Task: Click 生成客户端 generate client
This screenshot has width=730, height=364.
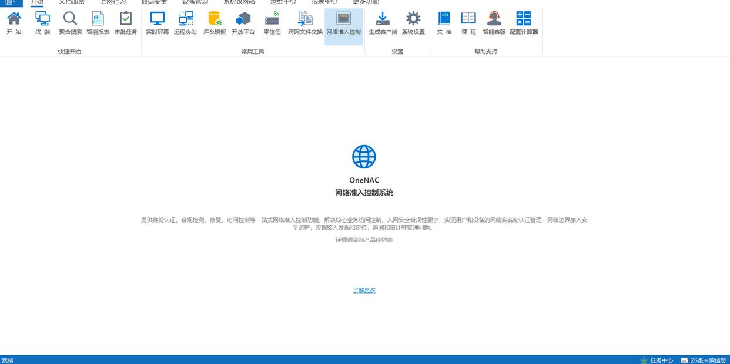Action: coord(383,23)
